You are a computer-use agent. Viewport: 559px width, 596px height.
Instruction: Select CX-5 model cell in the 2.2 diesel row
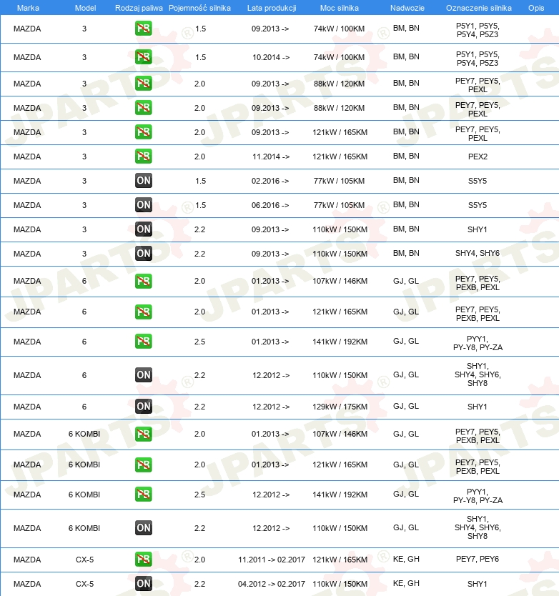click(x=84, y=584)
